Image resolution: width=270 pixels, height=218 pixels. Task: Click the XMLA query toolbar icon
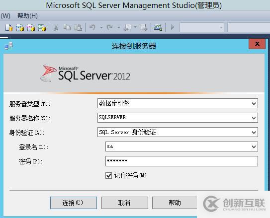pyautogui.click(x=42, y=27)
